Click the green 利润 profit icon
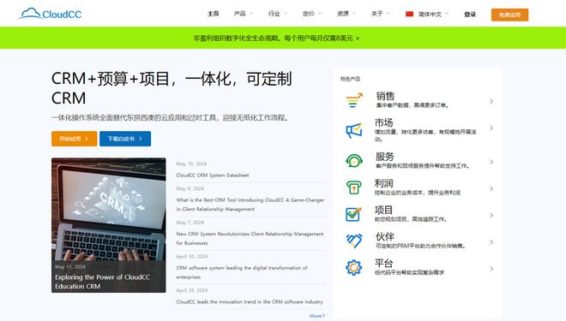 pyautogui.click(x=353, y=187)
